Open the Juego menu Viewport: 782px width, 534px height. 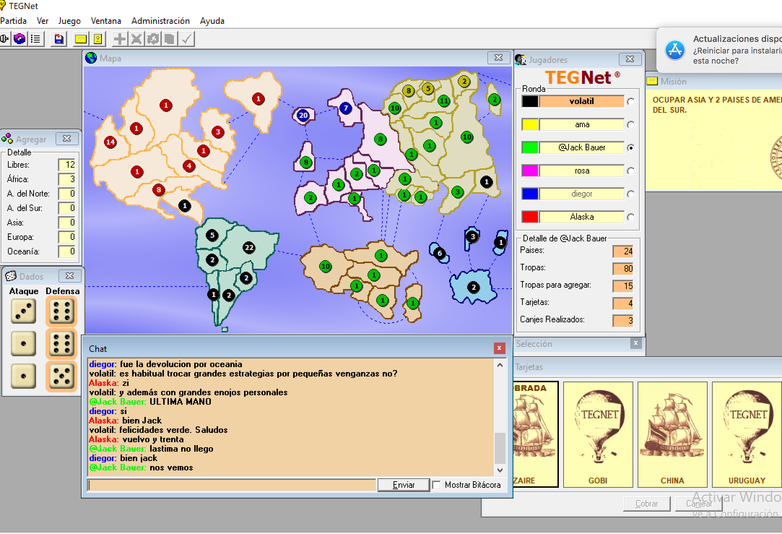pyautogui.click(x=69, y=21)
